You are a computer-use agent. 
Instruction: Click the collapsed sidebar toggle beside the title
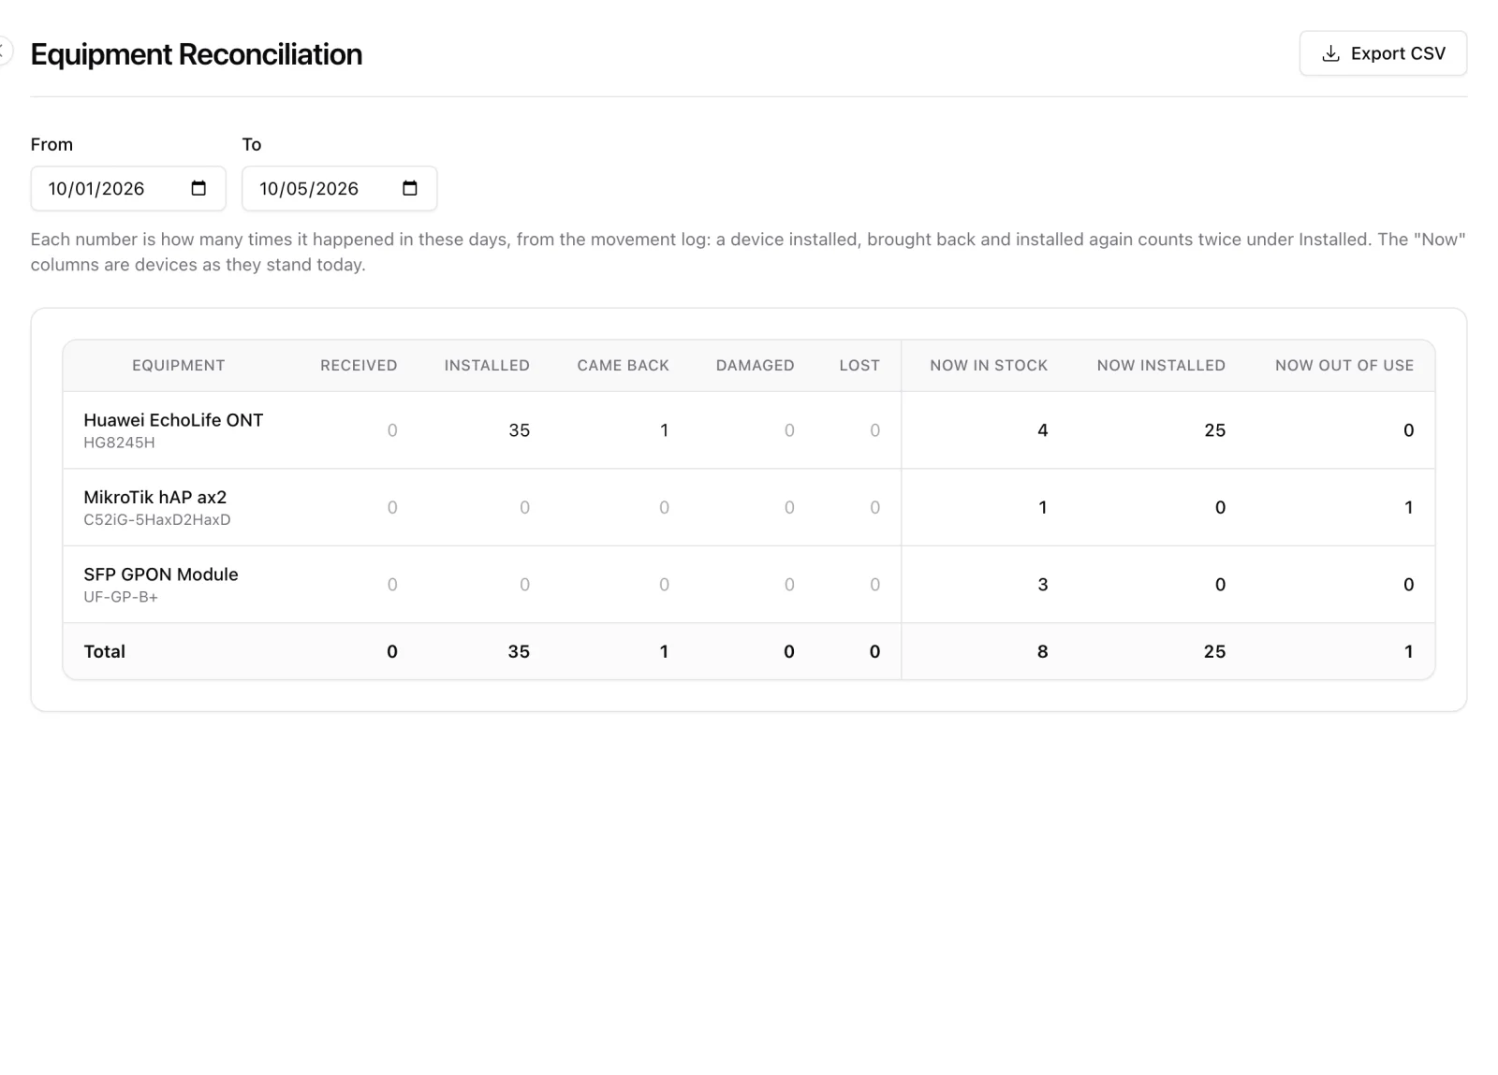tap(5, 51)
